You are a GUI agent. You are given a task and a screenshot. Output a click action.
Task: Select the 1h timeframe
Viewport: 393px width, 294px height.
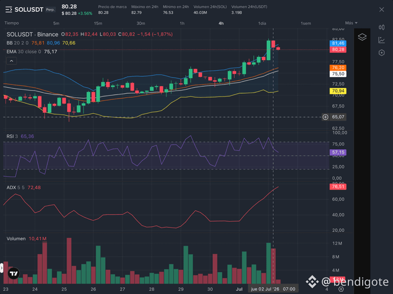pyautogui.click(x=182, y=23)
